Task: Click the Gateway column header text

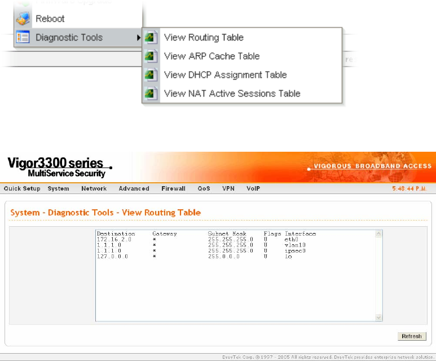Action: (165, 234)
